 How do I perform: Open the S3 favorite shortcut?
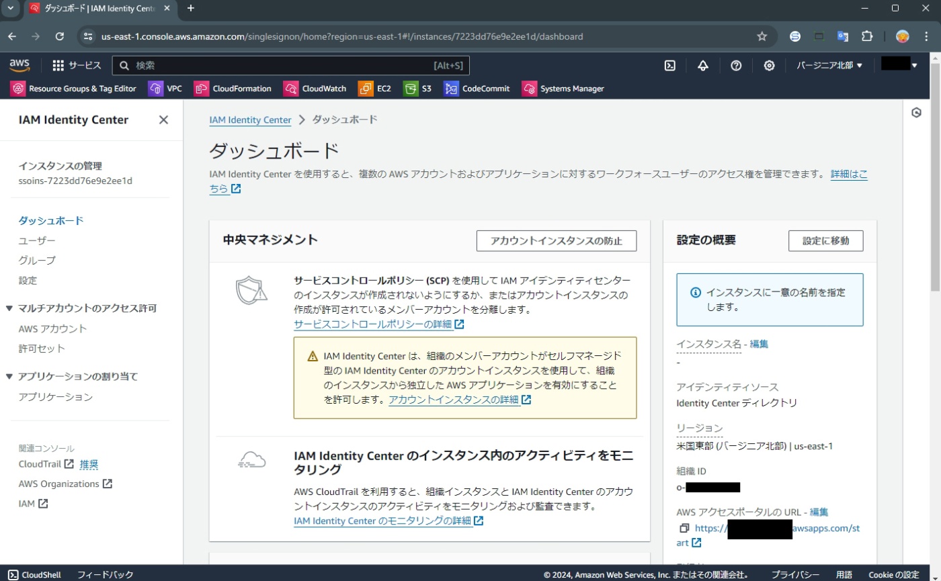coord(417,88)
